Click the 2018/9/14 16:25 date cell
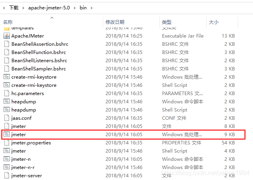This screenshot has height=180, width=253. (124, 36)
